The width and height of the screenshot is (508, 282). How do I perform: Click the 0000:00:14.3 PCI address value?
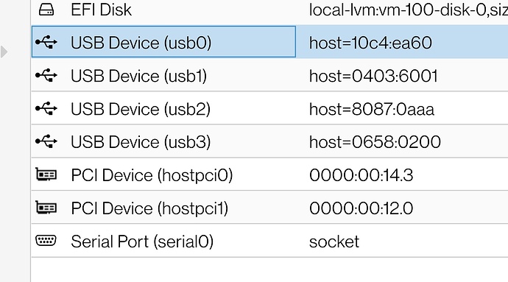click(x=361, y=175)
